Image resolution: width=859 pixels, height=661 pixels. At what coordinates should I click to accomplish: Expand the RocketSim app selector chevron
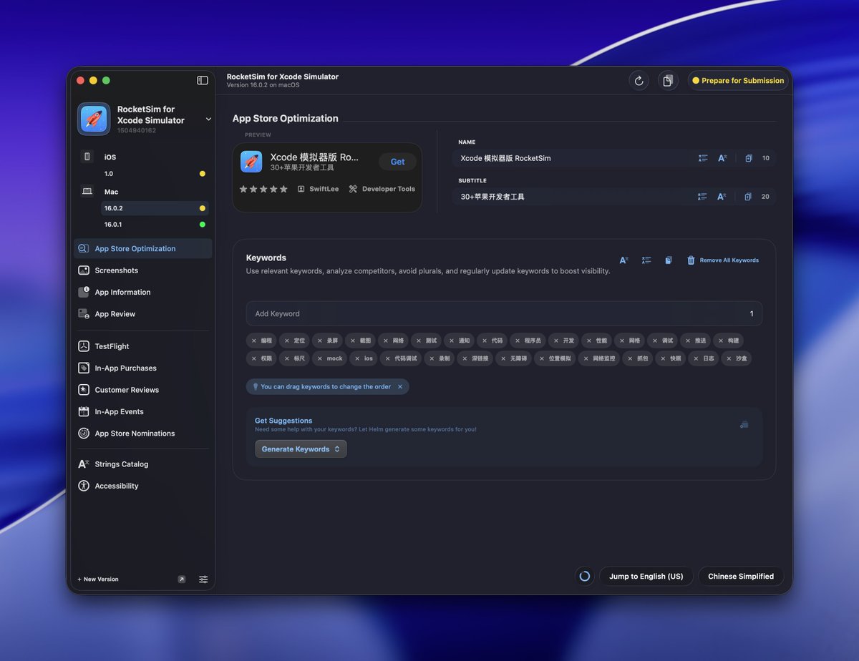coord(208,119)
